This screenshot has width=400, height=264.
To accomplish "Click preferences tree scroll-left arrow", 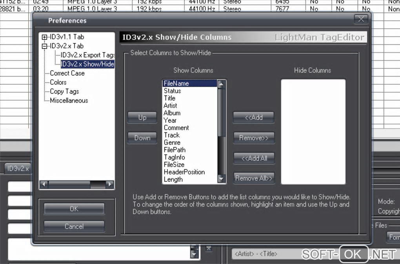I will click(x=44, y=184).
